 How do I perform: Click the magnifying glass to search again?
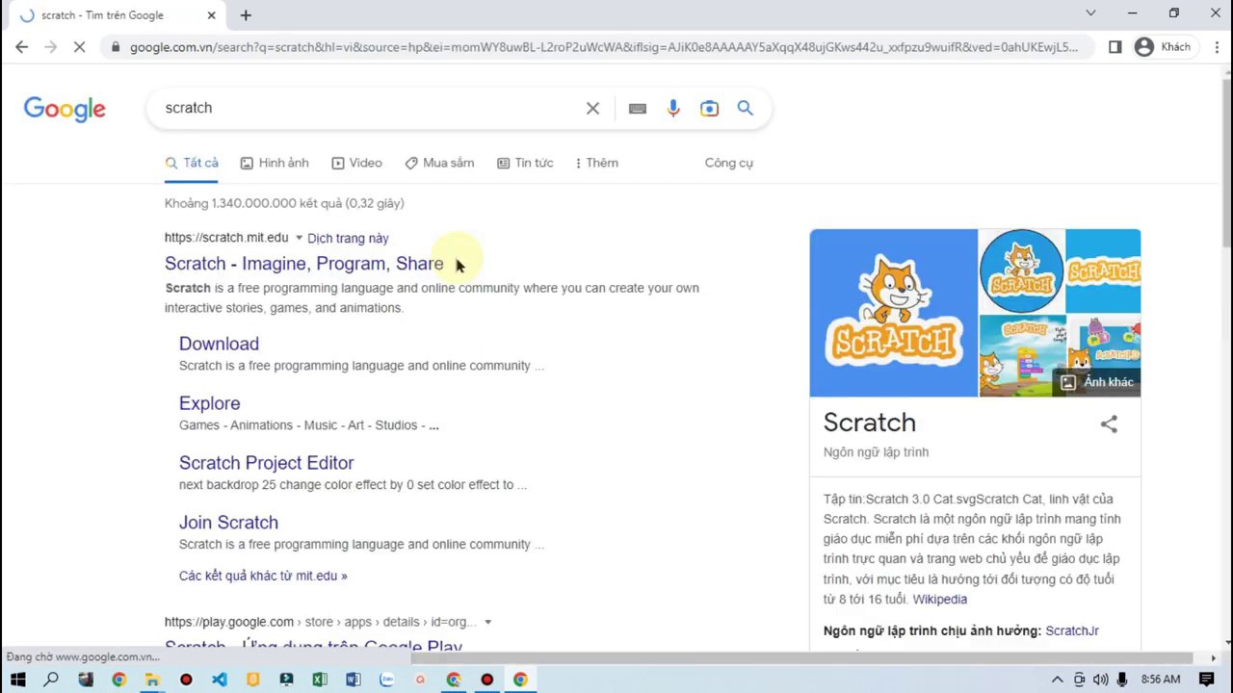click(745, 108)
